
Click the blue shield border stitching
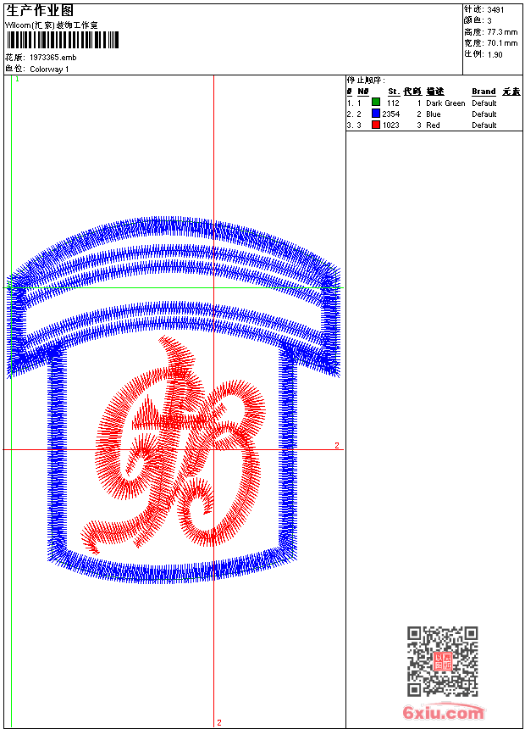(x=174, y=400)
